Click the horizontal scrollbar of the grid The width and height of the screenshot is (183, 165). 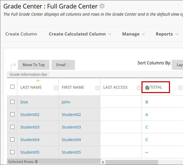[x=132, y=162]
